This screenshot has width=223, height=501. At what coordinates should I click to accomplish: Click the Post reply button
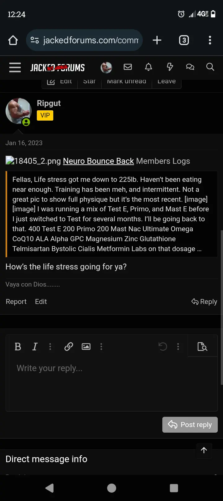pyautogui.click(x=190, y=425)
